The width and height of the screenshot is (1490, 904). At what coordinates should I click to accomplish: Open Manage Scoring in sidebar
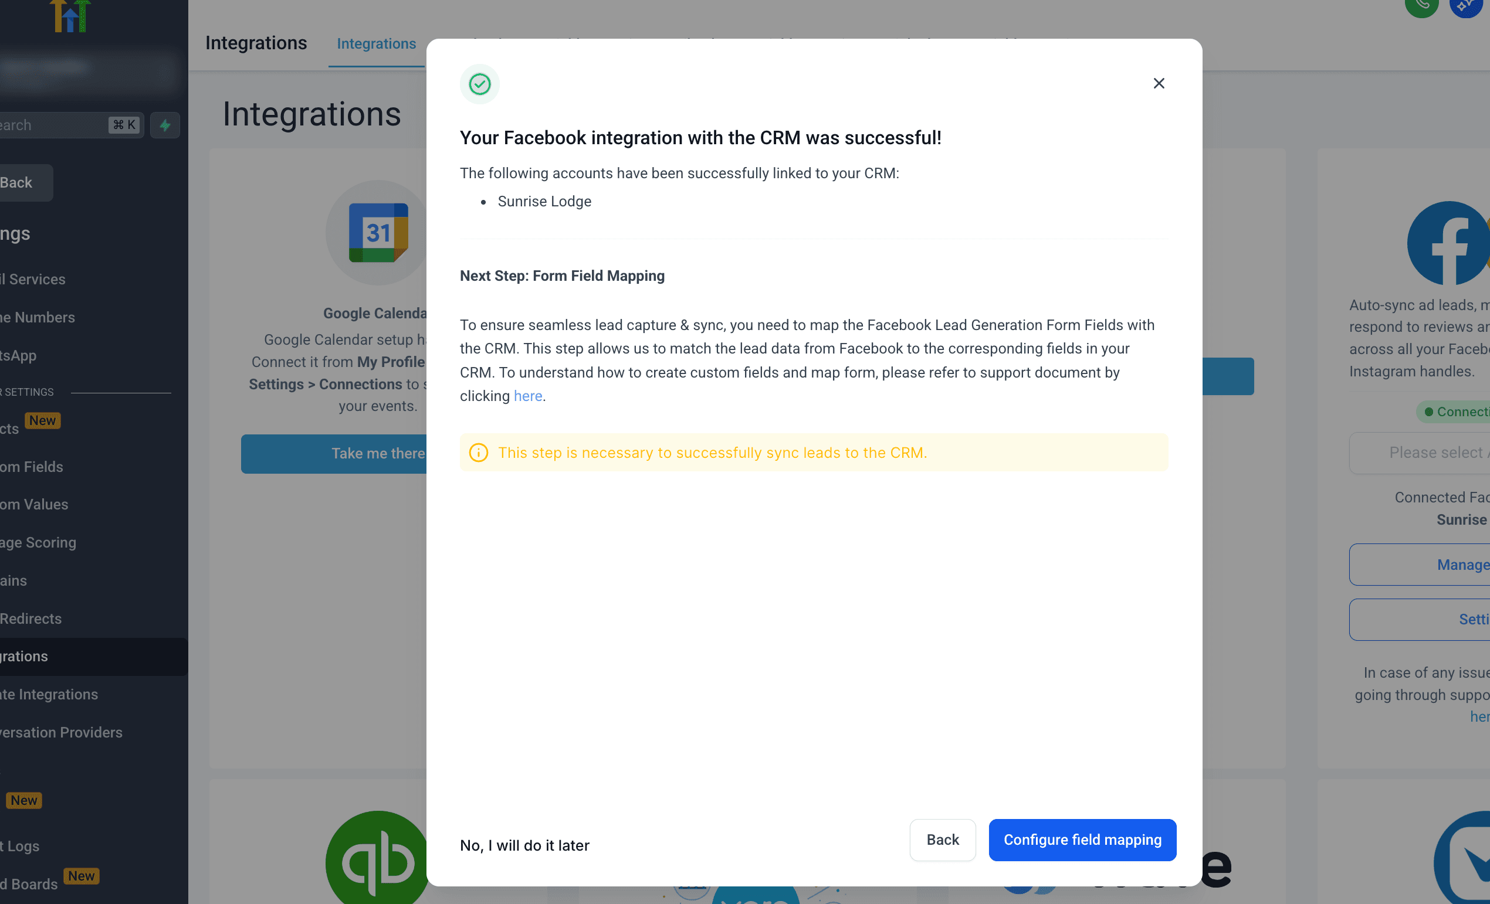pos(38,542)
